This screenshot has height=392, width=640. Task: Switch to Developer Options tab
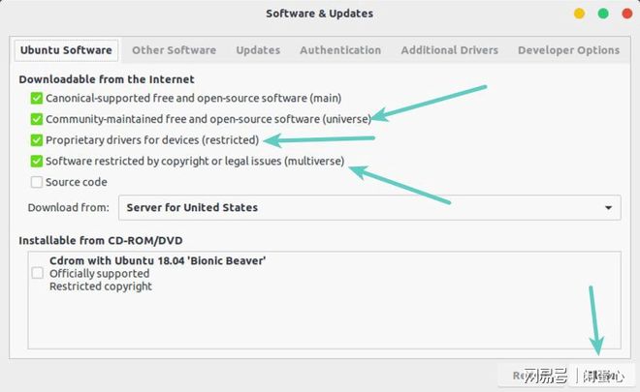point(568,50)
